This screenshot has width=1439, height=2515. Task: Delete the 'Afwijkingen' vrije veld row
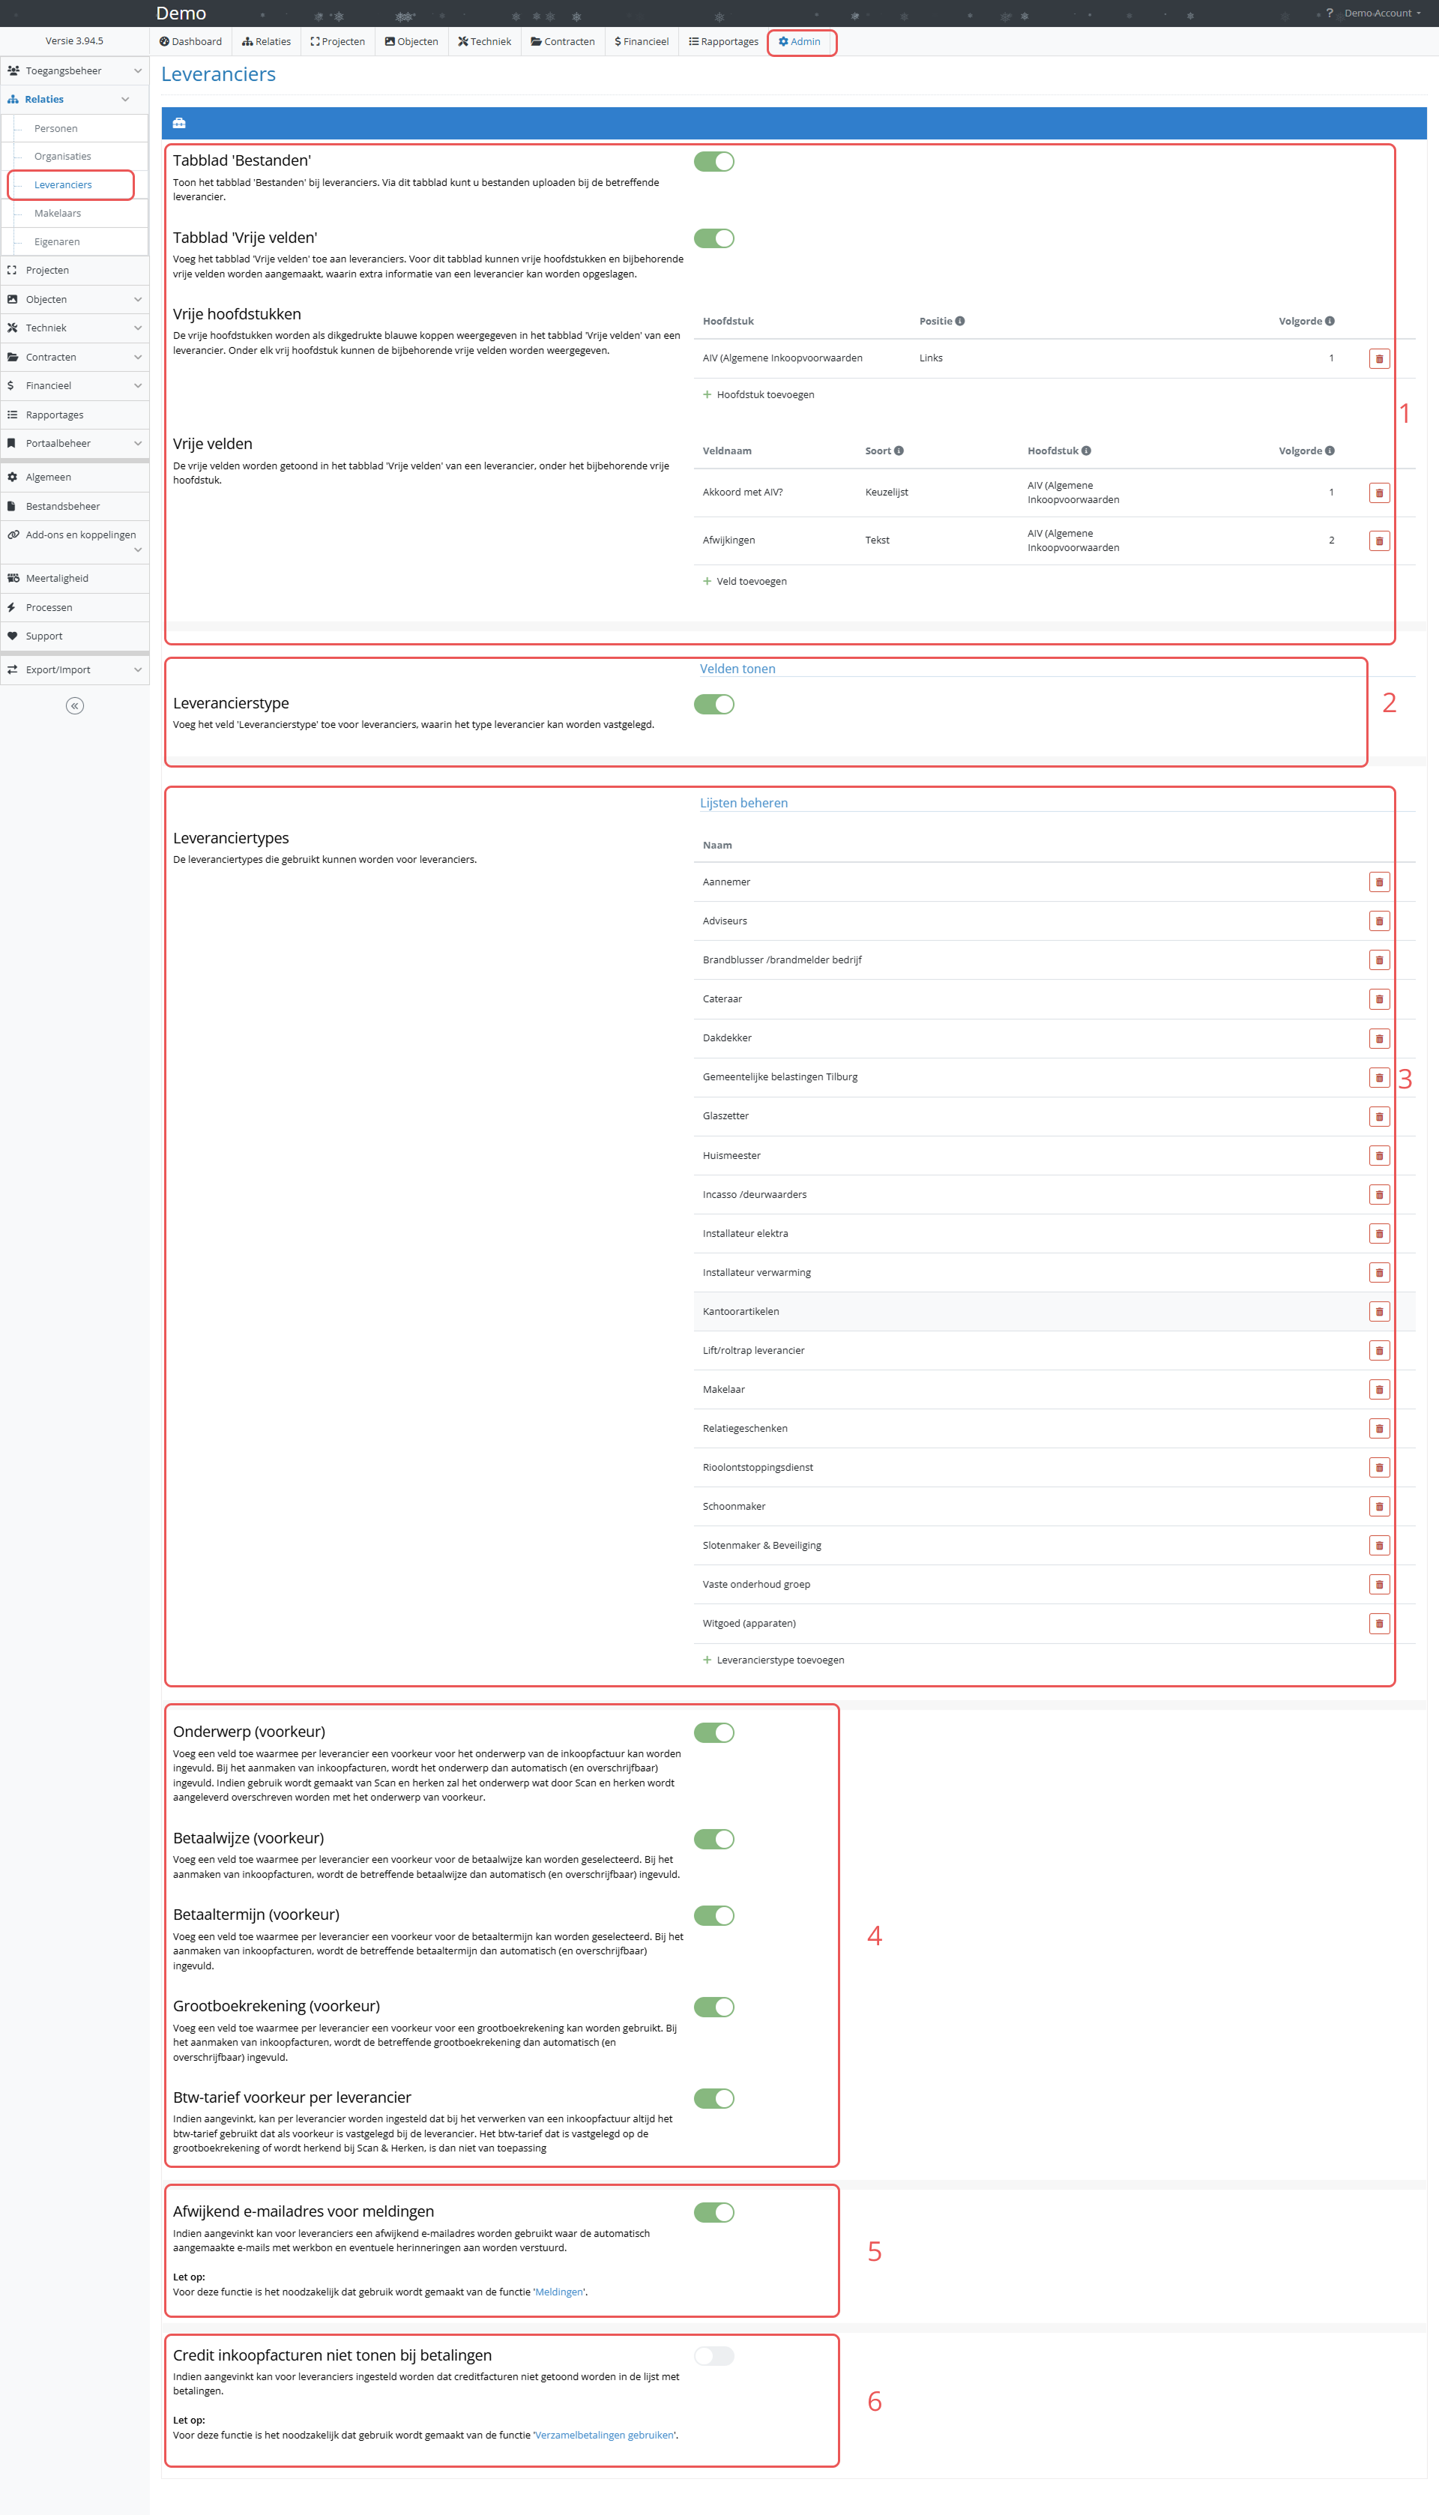tap(1379, 540)
